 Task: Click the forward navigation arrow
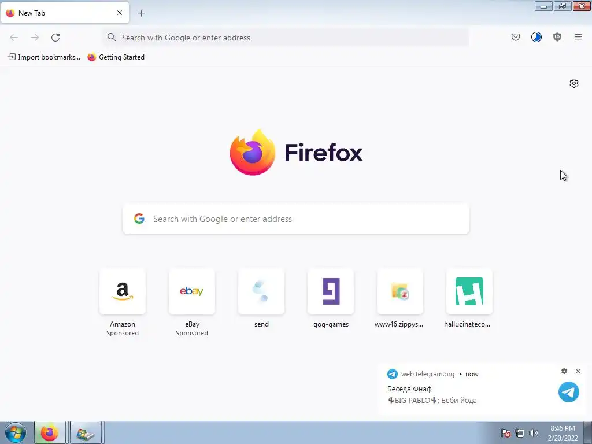tap(35, 38)
